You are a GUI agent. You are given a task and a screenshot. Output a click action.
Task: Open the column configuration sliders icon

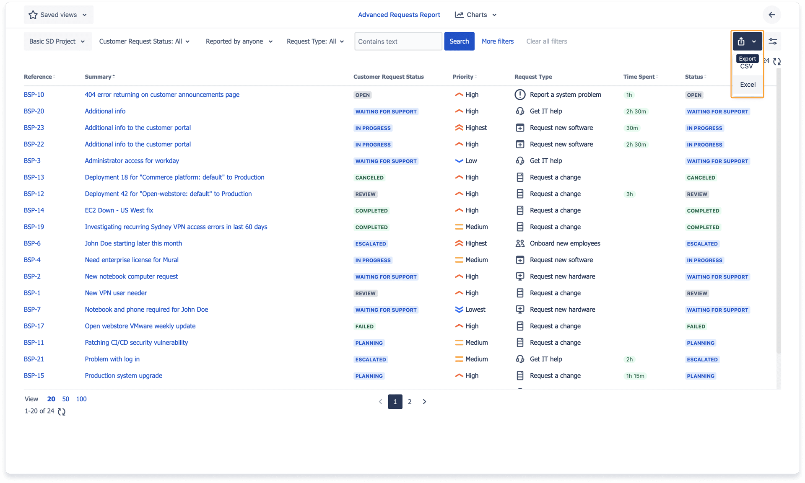coord(774,41)
